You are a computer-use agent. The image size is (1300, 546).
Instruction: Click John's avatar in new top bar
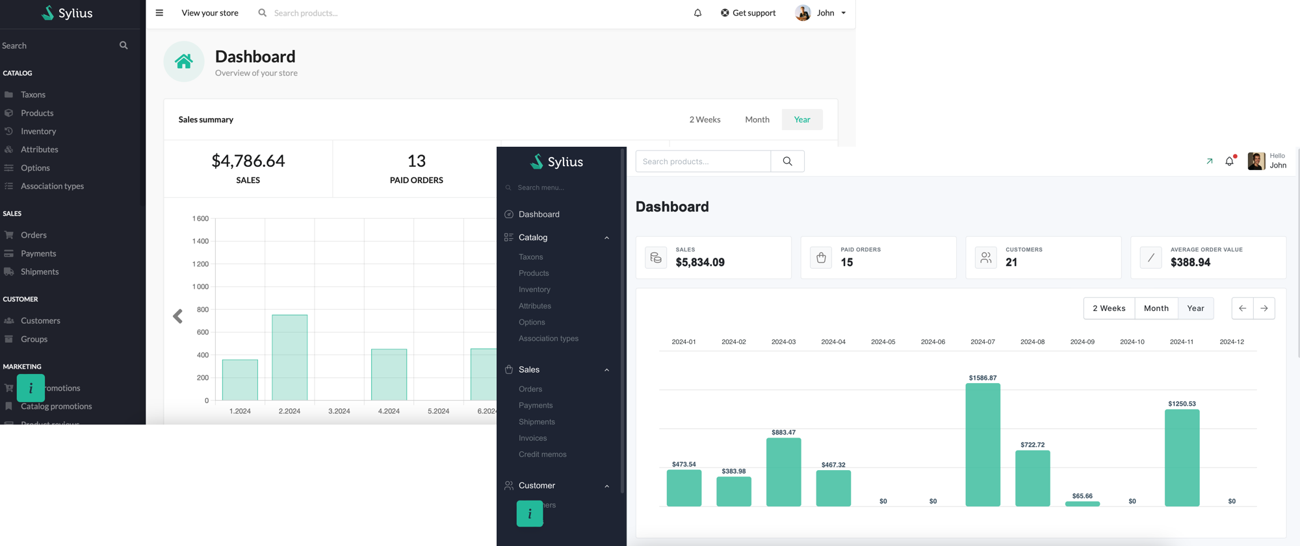[1256, 161]
